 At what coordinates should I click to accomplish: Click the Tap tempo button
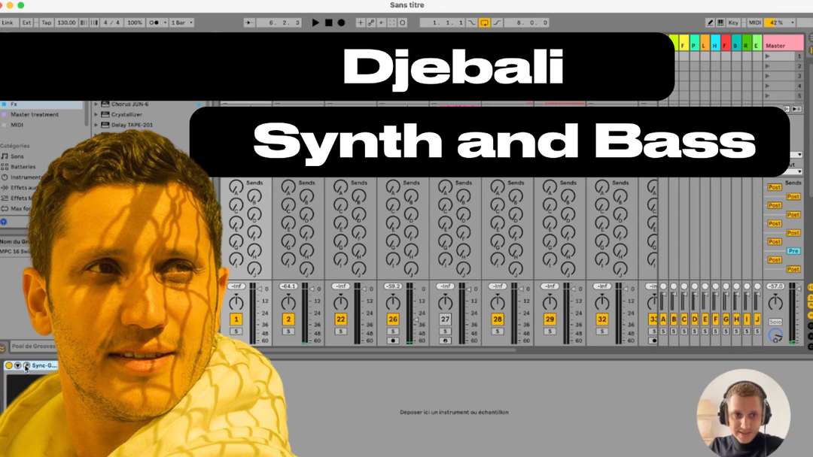click(46, 23)
